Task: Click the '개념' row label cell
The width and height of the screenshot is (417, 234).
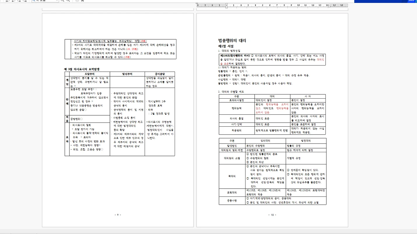Action: point(67,82)
